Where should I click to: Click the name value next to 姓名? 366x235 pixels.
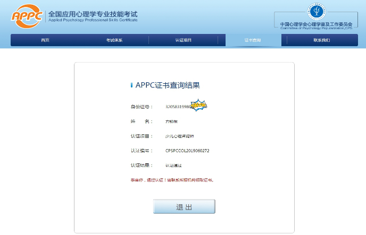[172, 121]
